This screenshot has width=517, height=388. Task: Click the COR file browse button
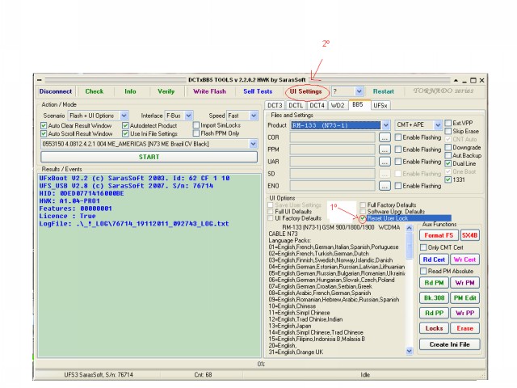coord(385,137)
